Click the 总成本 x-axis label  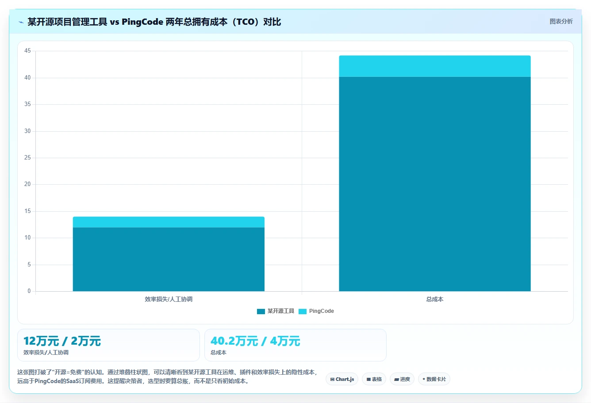pyautogui.click(x=435, y=299)
